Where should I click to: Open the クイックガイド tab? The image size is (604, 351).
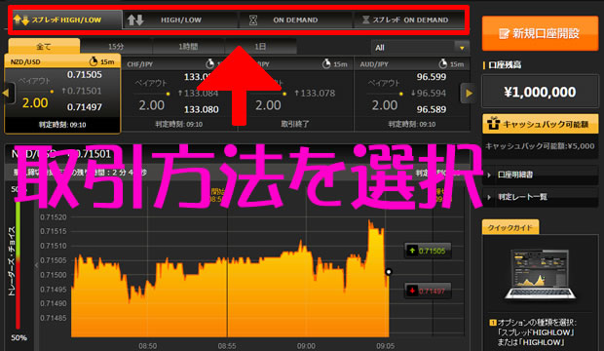510,227
